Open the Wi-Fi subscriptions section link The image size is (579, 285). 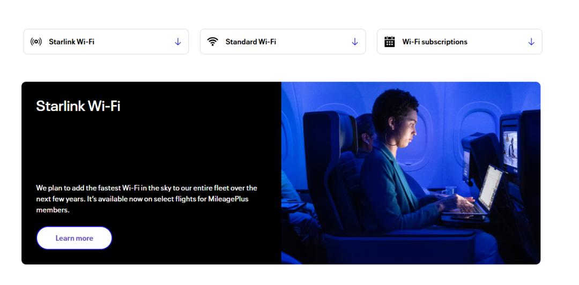click(434, 42)
